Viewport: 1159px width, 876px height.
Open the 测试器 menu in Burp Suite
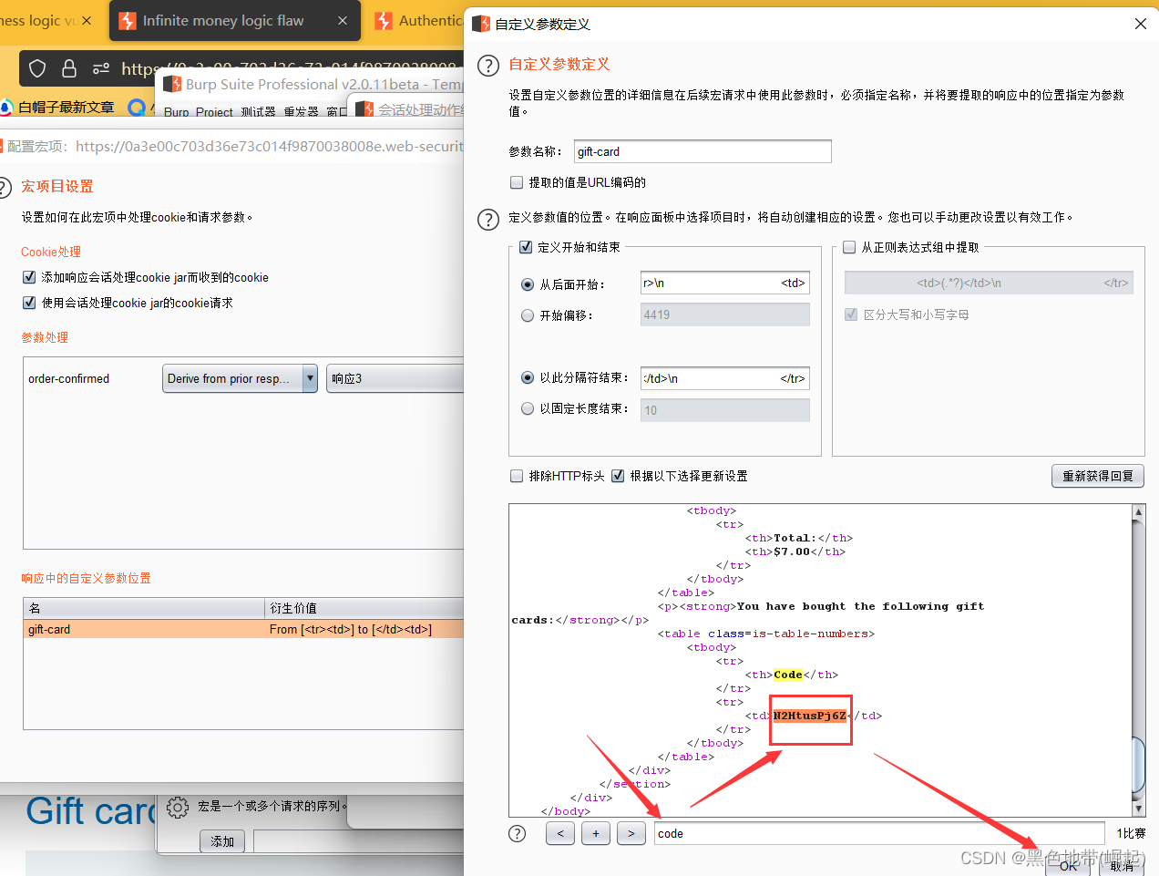[x=258, y=112]
